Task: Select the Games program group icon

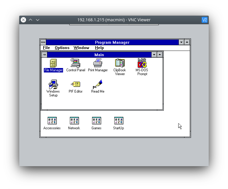Action: pyautogui.click(x=97, y=121)
